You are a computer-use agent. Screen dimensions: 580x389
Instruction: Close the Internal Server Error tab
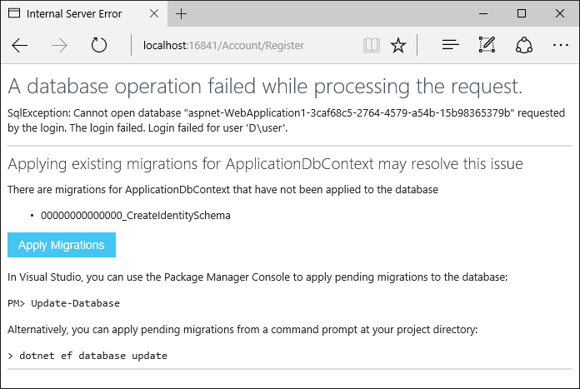(154, 13)
